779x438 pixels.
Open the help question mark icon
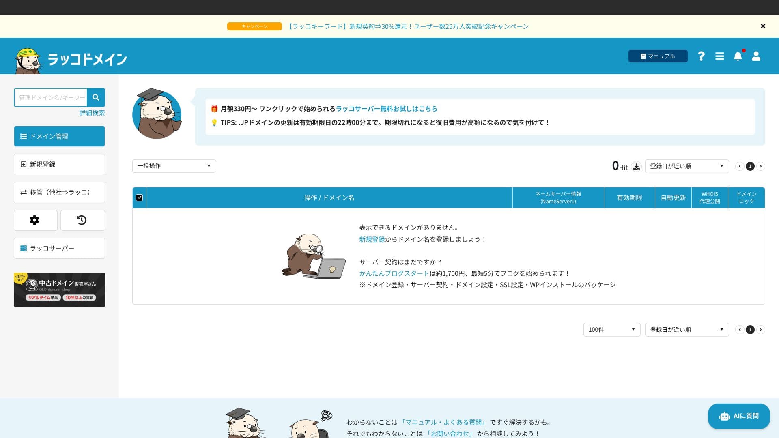701,56
